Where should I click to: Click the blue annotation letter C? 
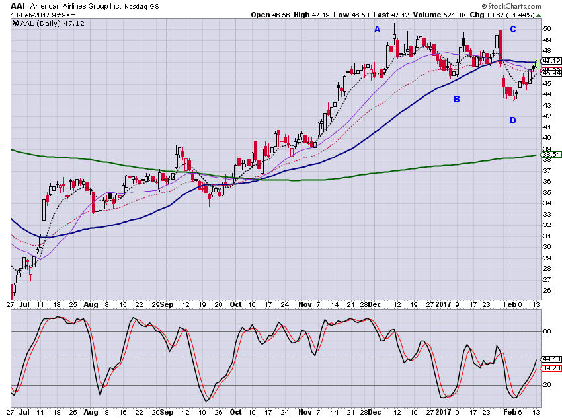coord(513,29)
